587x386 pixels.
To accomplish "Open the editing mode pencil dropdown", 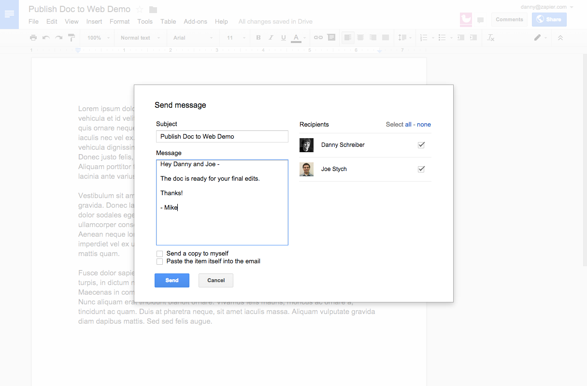I will (541, 38).
